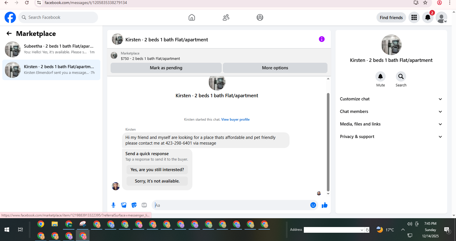Viewport: 456px width, 241px height.
Task: Open the account profile avatar menu
Action: (x=441, y=17)
